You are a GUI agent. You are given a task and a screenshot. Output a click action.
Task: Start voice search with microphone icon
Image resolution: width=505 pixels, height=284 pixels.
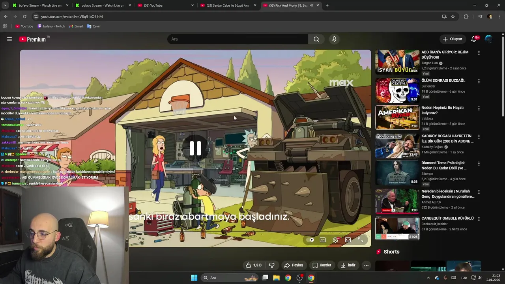point(334,39)
